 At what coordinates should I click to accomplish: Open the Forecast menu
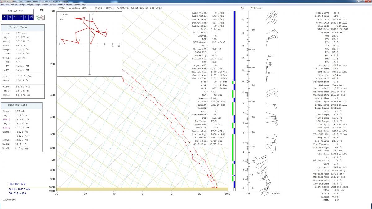45,5
